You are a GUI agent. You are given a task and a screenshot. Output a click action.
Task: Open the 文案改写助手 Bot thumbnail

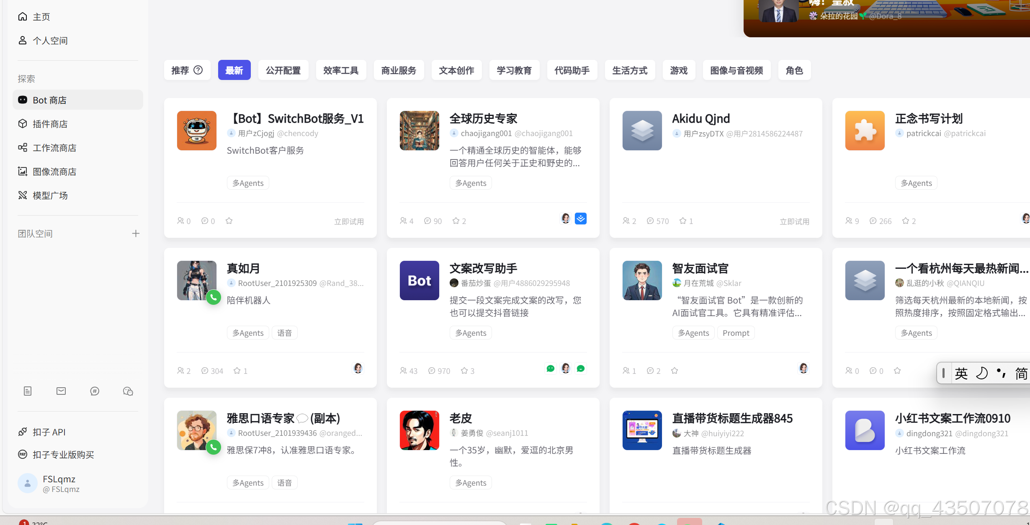pyautogui.click(x=420, y=281)
